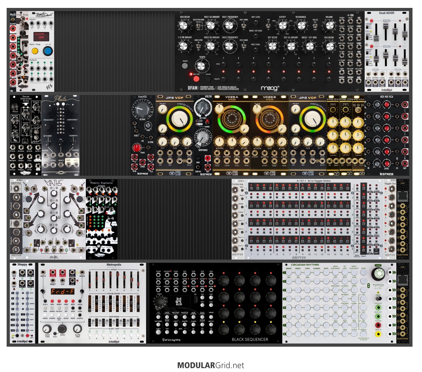Click the NEXT button on Metropolis
Viewport: 422px width, 372px height.
[73, 301]
